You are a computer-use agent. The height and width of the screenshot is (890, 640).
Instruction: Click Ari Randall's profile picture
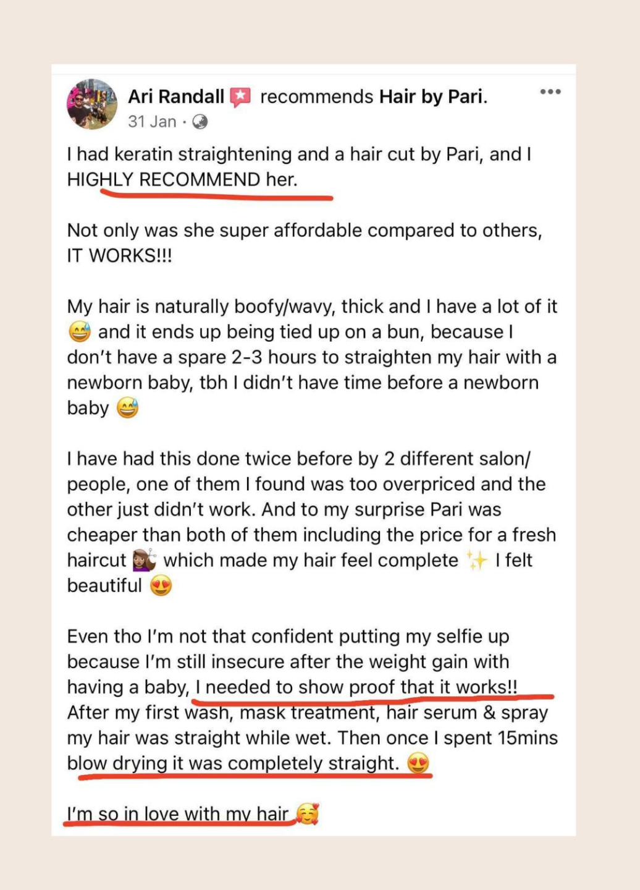click(92, 104)
